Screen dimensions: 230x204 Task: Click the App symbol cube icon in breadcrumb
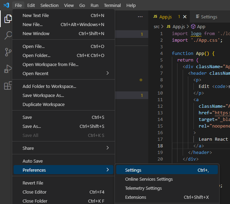pyautogui.click(x=193, y=26)
